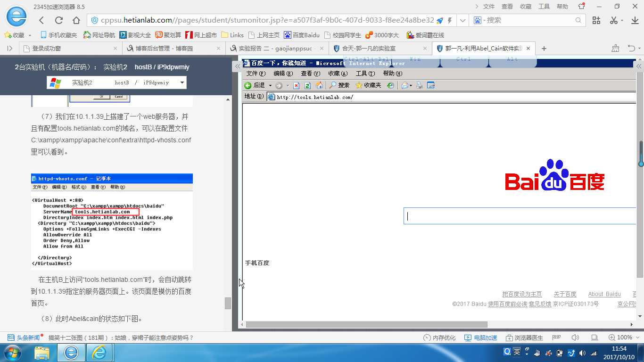
Task: Open the 编辑(E) menu in IE
Action: click(283, 74)
